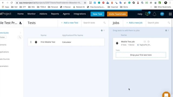Open the orange chat widget
Viewport: 173px width, 97px height.
(166, 95)
